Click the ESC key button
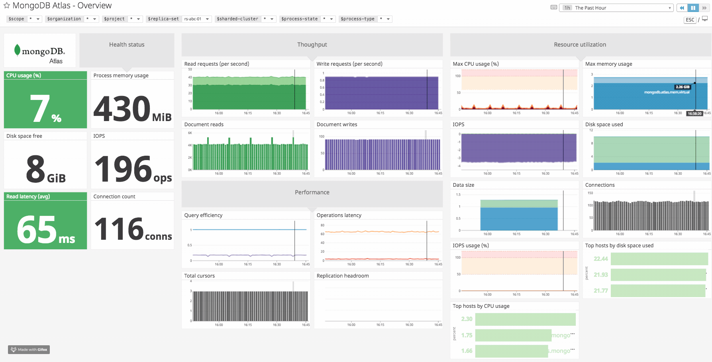 click(x=690, y=20)
